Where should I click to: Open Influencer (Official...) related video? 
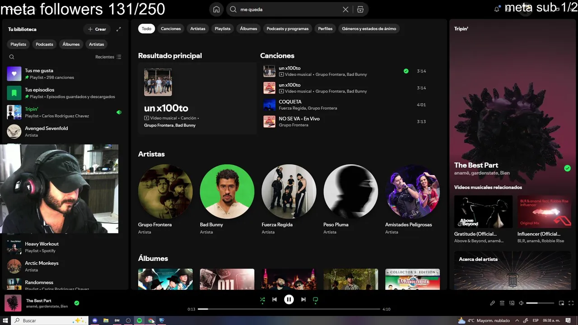point(544,219)
